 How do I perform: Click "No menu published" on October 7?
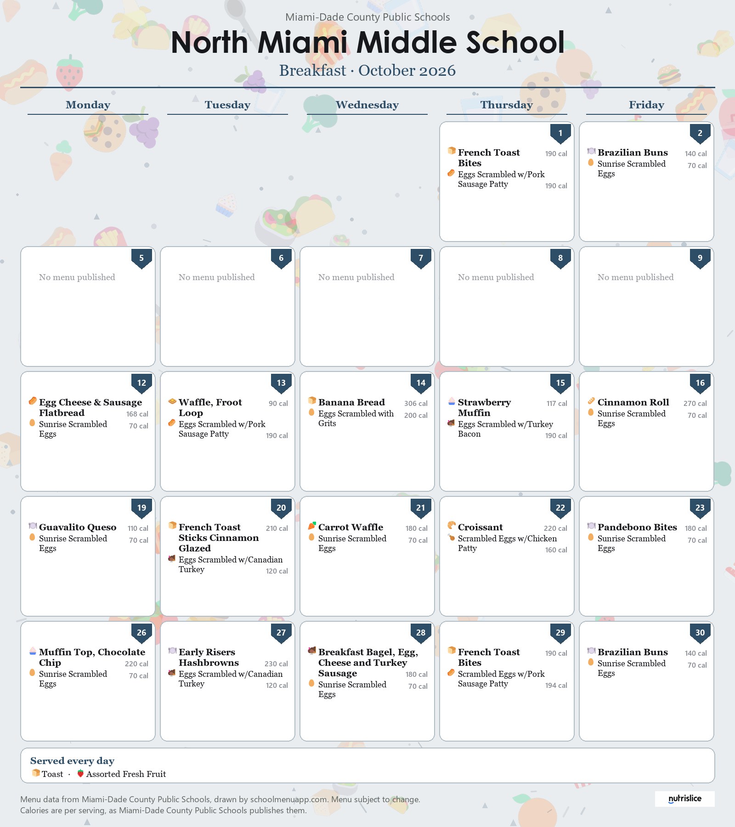pyautogui.click(x=356, y=277)
